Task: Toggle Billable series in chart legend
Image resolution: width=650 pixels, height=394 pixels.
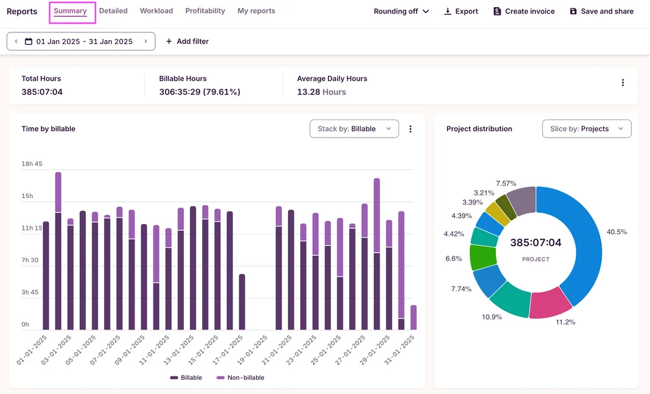Action: [187, 378]
